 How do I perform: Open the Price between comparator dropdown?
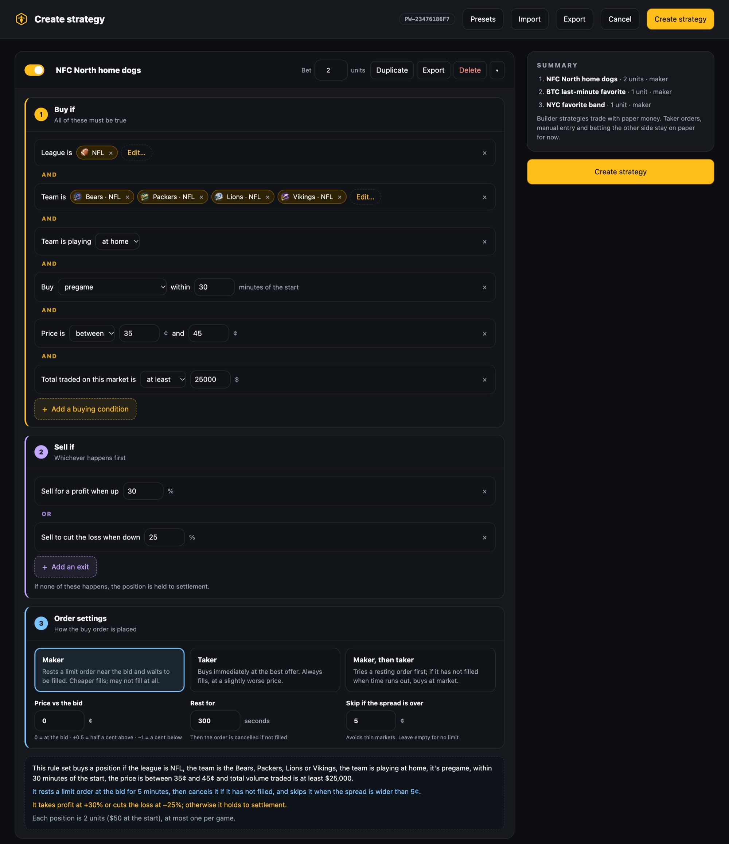(92, 333)
